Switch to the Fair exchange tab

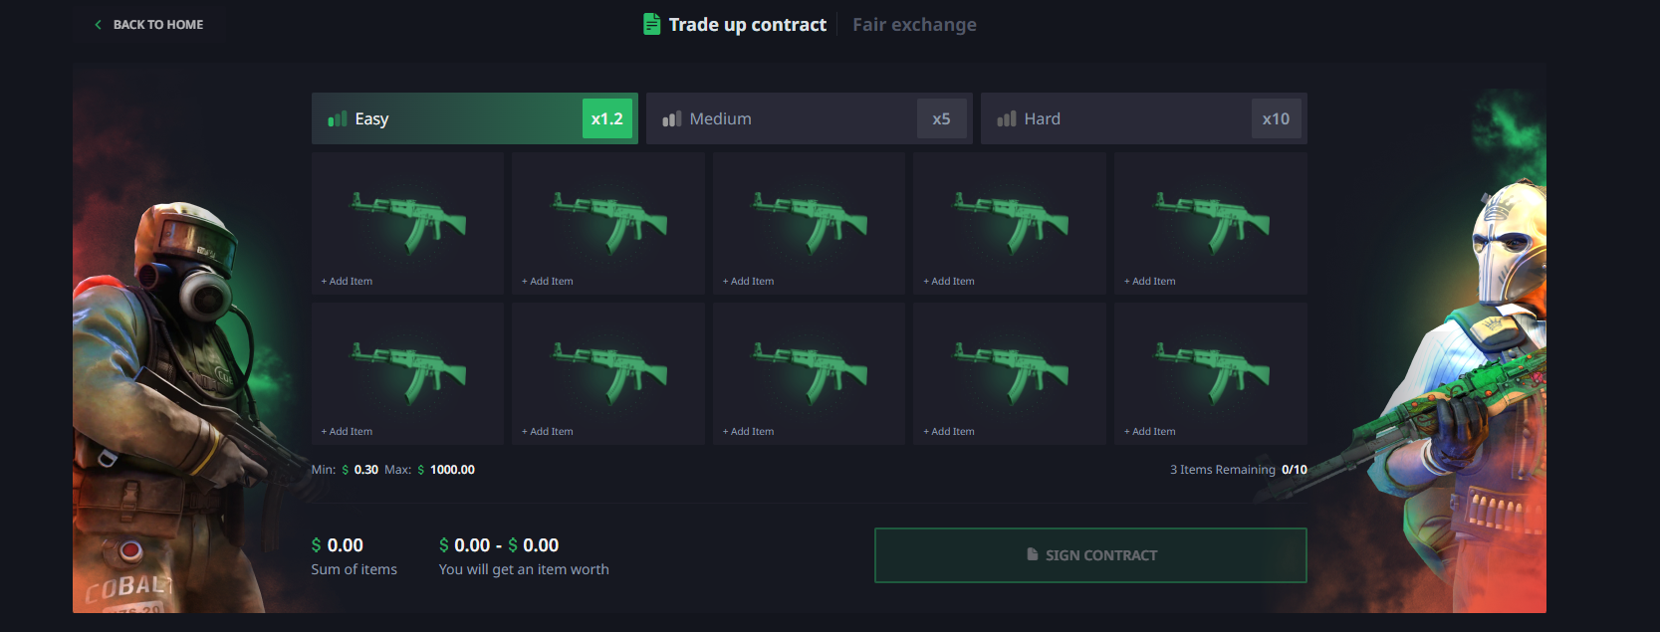(914, 25)
